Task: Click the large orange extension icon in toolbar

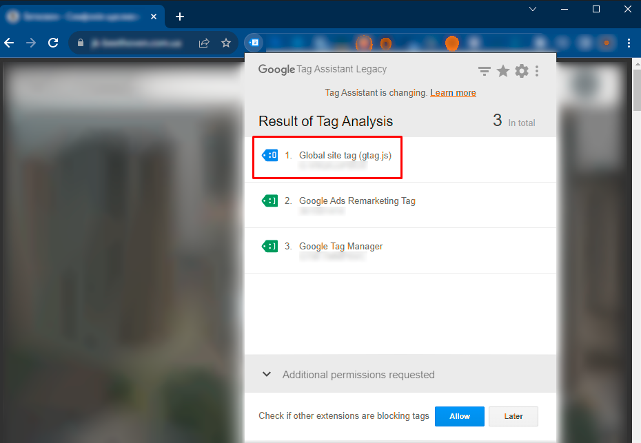Action: [451, 43]
